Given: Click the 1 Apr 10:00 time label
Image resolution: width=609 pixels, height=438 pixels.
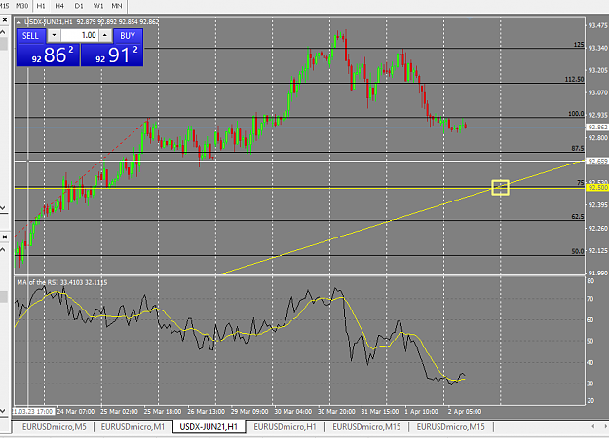Looking at the screenshot, I should click(421, 411).
